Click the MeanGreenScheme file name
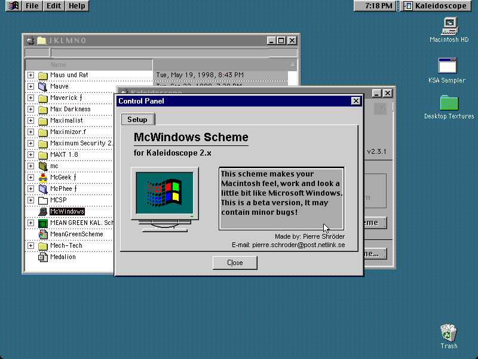Image resolution: width=478 pixels, height=359 pixels. (x=76, y=234)
